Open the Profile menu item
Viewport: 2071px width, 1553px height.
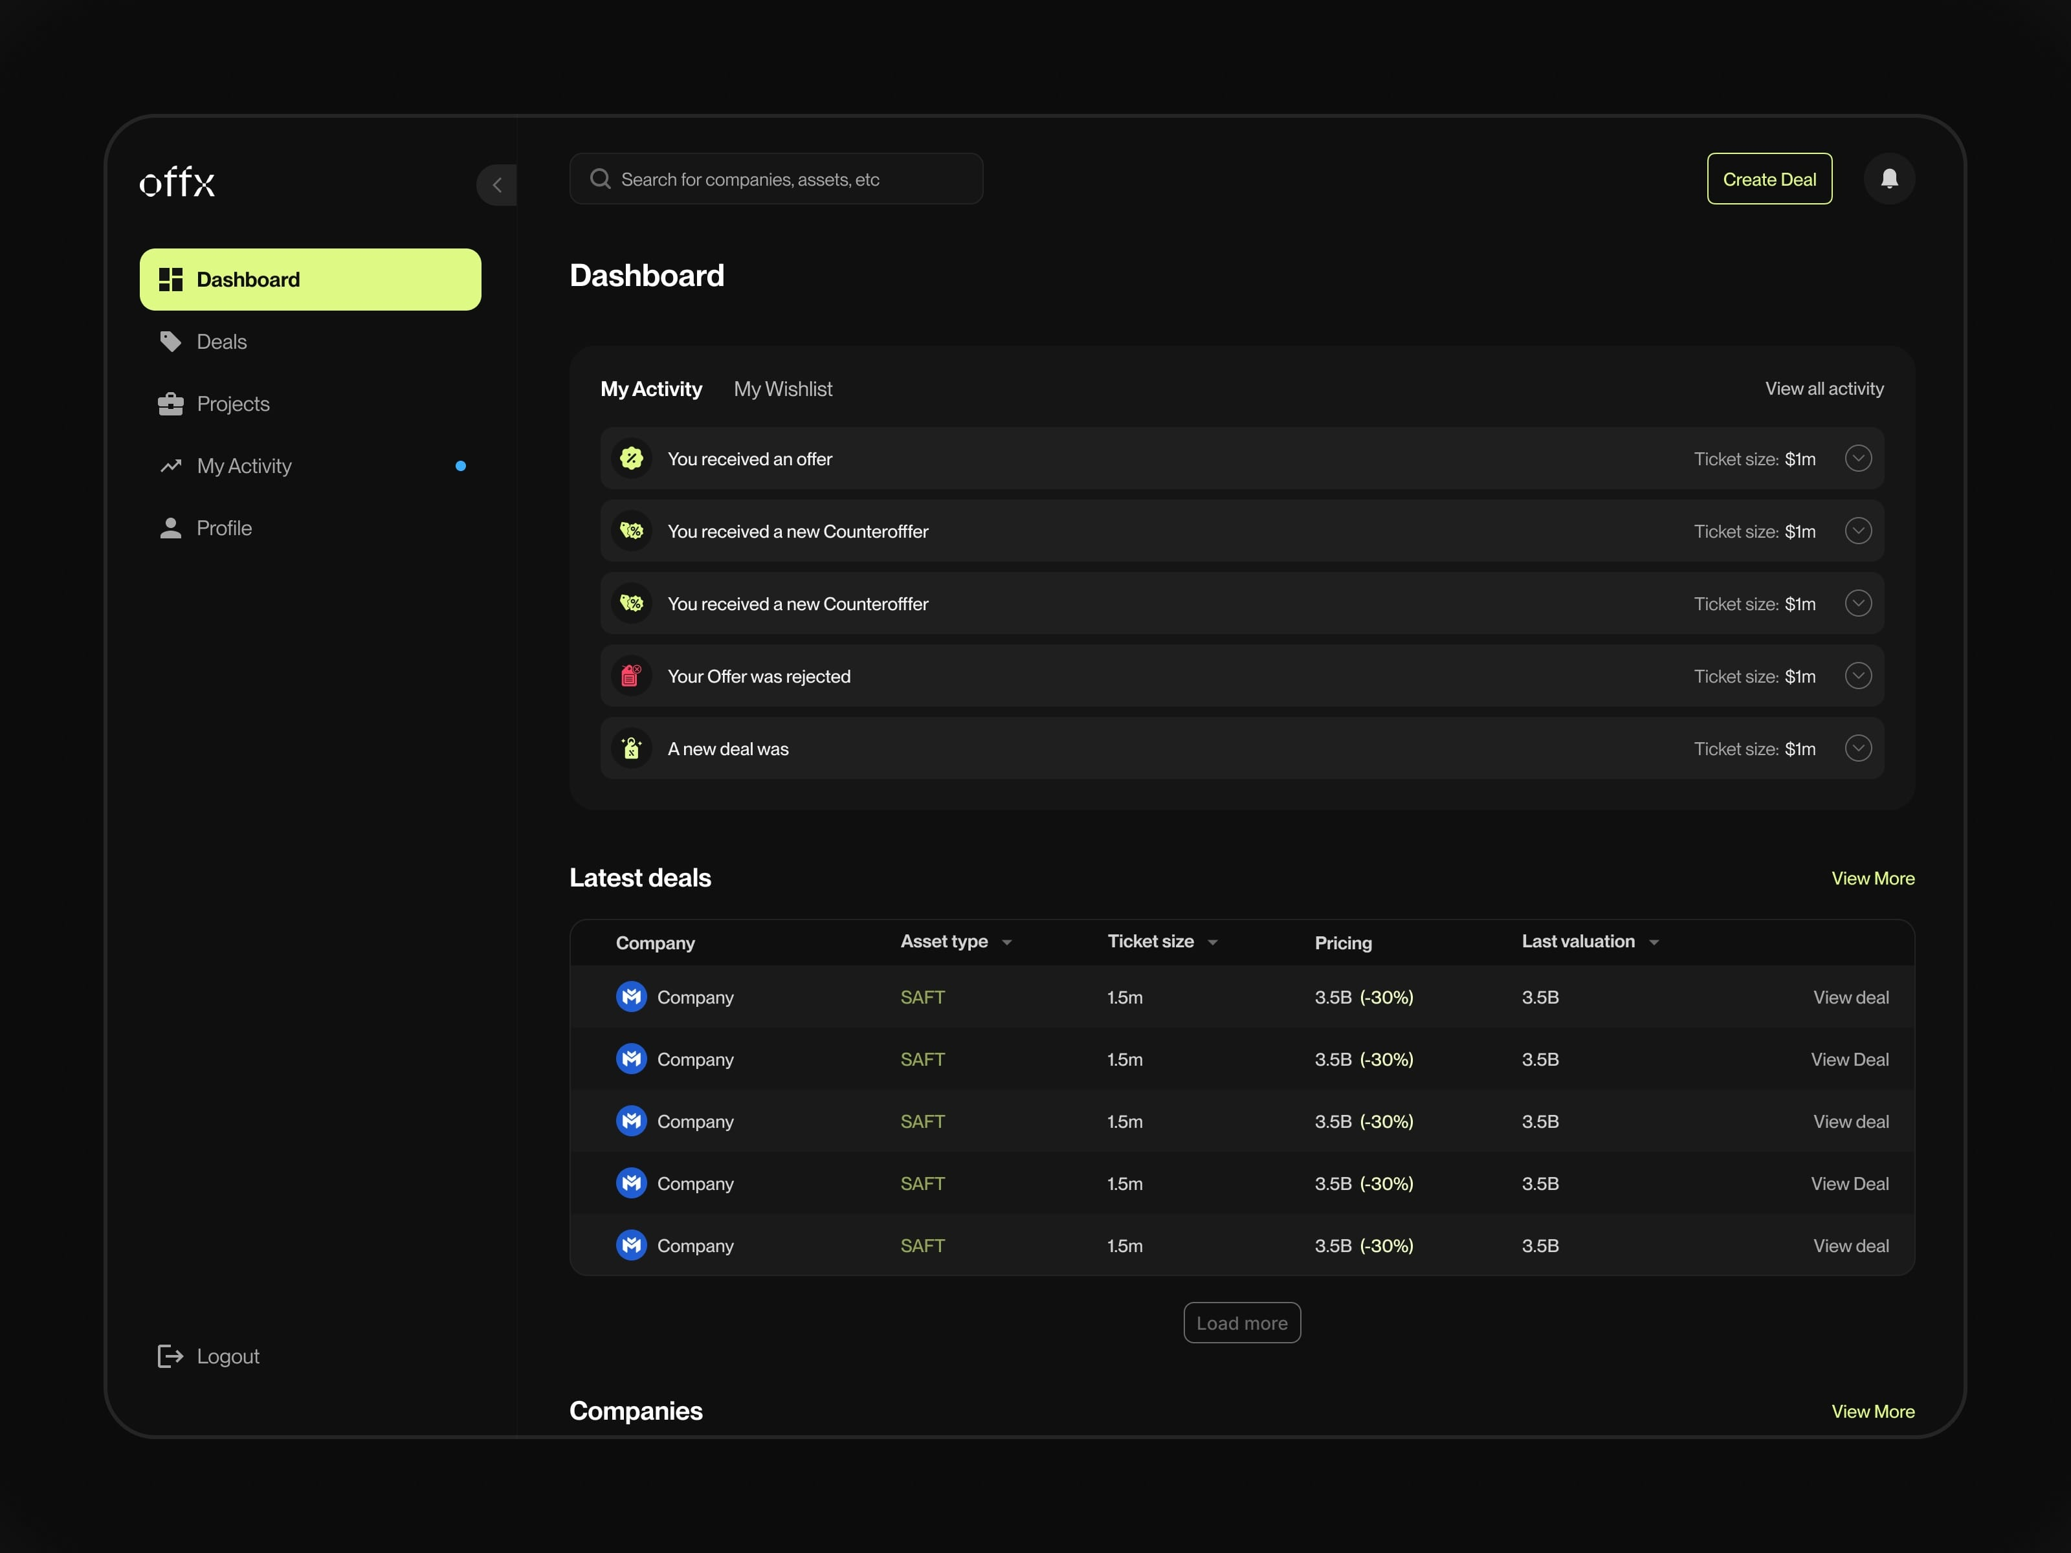click(310, 528)
